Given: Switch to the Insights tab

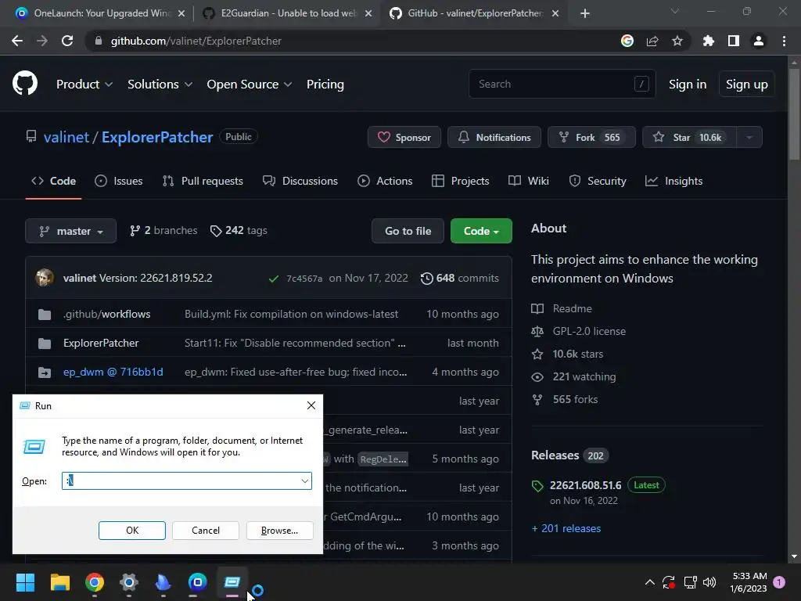Looking at the screenshot, I should (673, 181).
